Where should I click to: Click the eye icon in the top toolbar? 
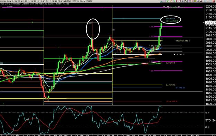(x=161, y=1)
